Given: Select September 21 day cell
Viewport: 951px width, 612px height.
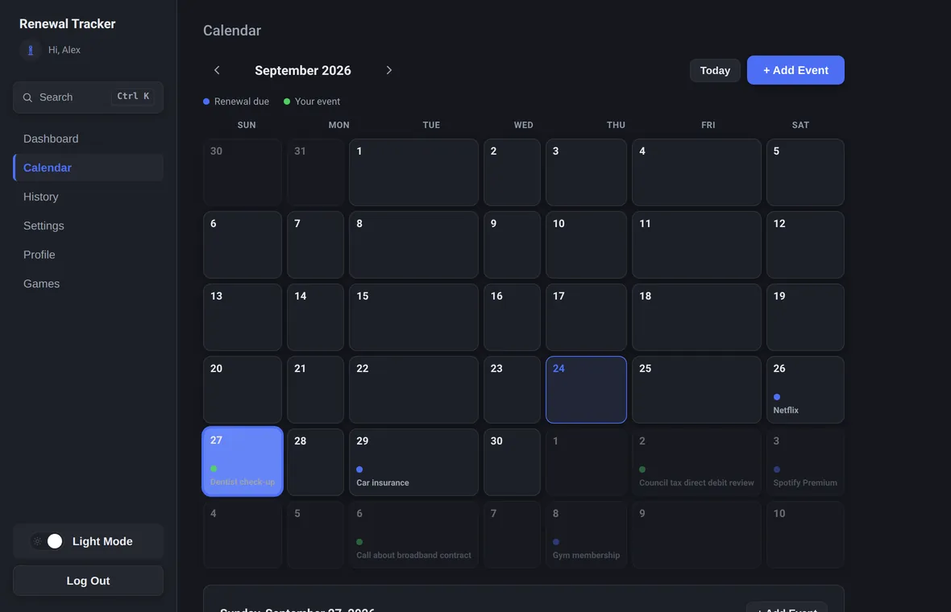Looking at the screenshot, I should tap(315, 390).
